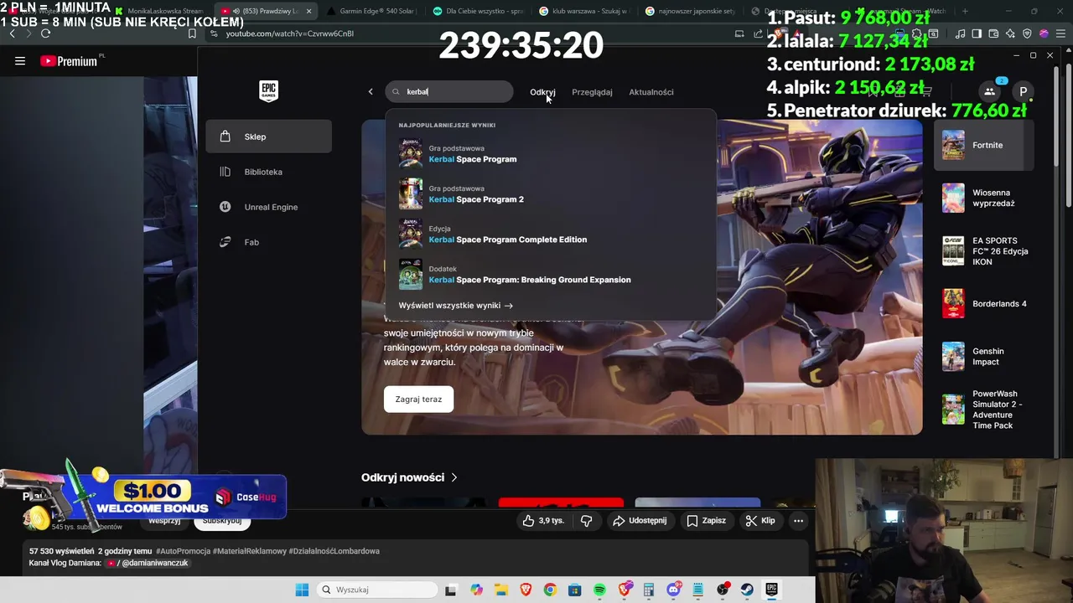Click Epic Games Launcher taskbar icon
Screen dimensions: 1073x603
[x=771, y=590]
